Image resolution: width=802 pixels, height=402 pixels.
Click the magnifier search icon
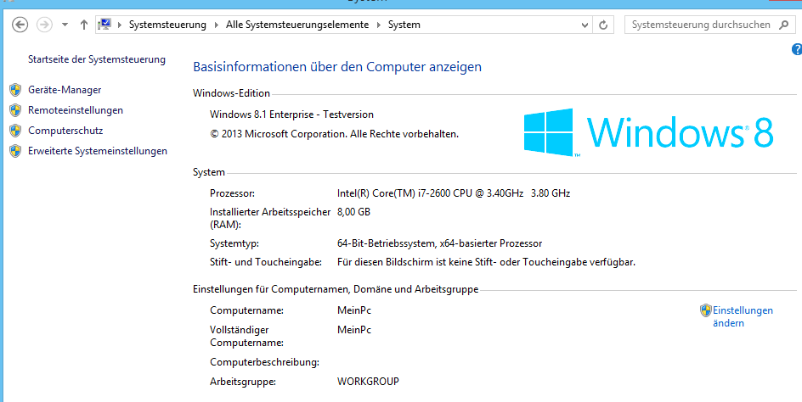click(783, 25)
